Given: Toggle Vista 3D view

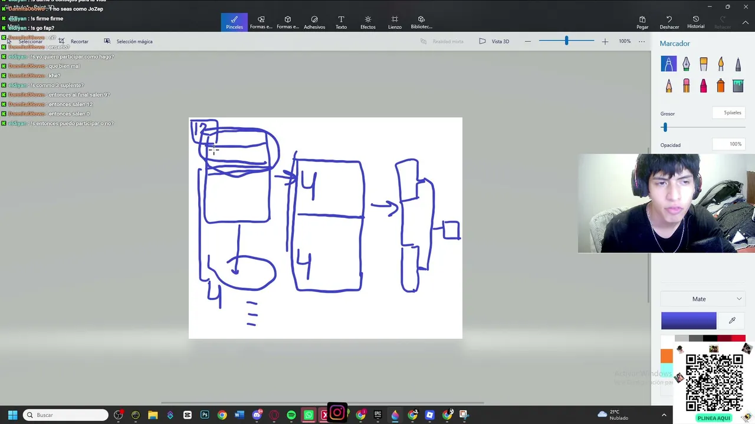Looking at the screenshot, I should pyautogui.click(x=494, y=41).
